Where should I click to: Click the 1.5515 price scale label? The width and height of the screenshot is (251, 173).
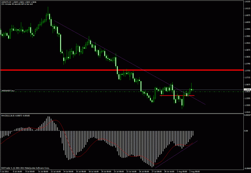[x=247, y=112]
